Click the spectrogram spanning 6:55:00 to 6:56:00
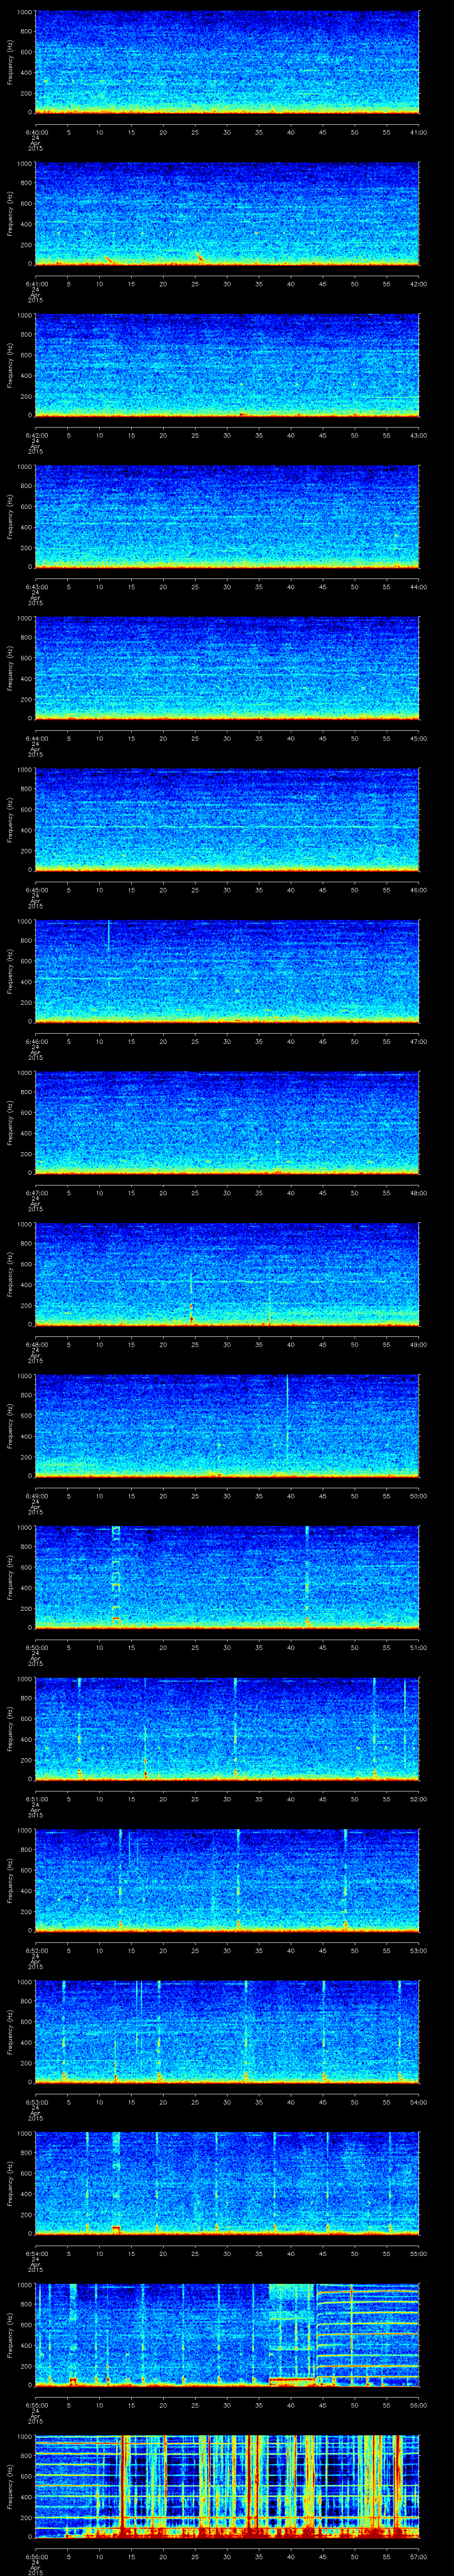 pyautogui.click(x=227, y=2335)
